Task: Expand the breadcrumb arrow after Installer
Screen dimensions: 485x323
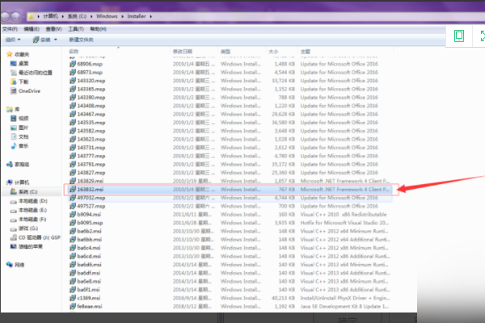Action: [151, 16]
